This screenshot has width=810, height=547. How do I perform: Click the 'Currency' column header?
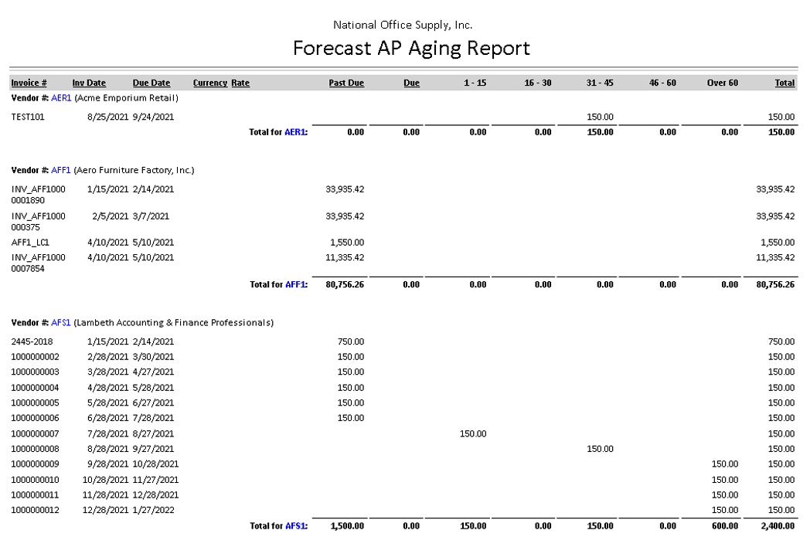click(209, 83)
